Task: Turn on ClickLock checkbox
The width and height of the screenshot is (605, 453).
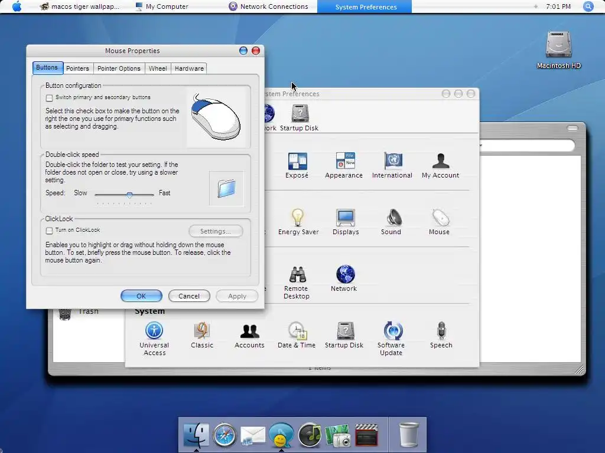Action: tap(50, 231)
